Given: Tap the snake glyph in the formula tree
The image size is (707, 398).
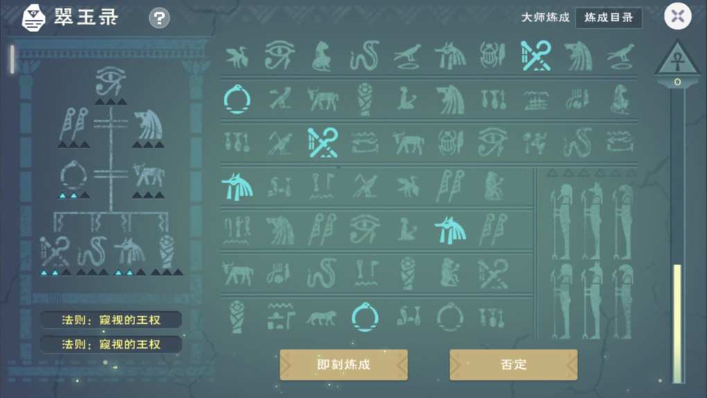Looking at the screenshot, I should pyautogui.click(x=92, y=251).
